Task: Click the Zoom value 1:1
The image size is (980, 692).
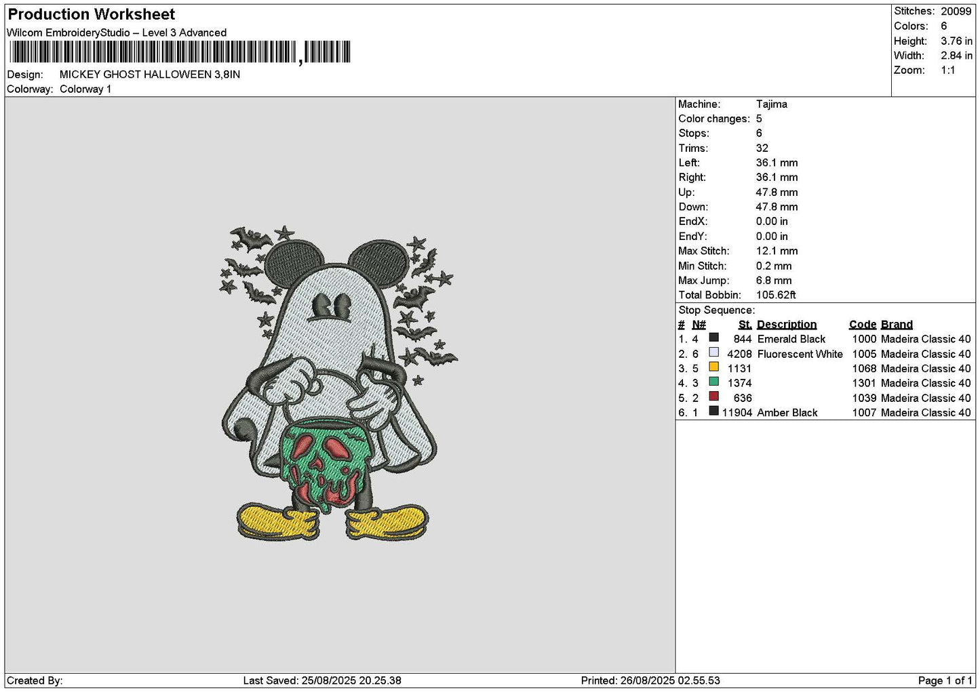Action: click(948, 70)
